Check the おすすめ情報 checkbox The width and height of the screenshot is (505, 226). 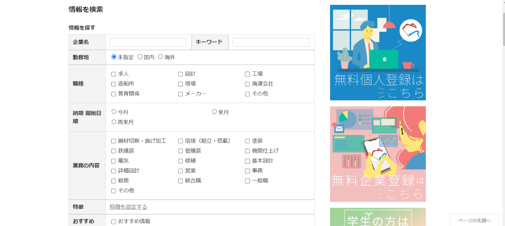114,222
